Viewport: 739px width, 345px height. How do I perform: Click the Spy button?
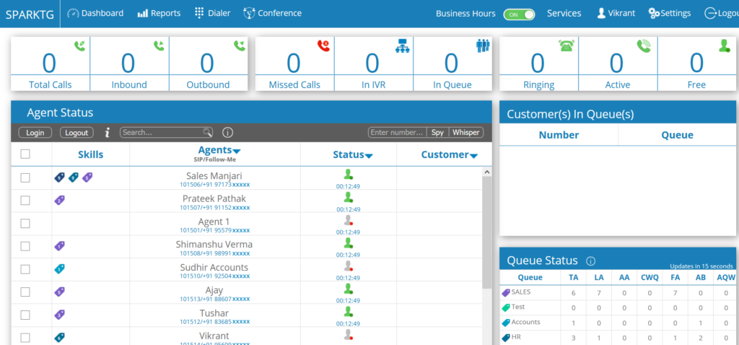tap(437, 132)
